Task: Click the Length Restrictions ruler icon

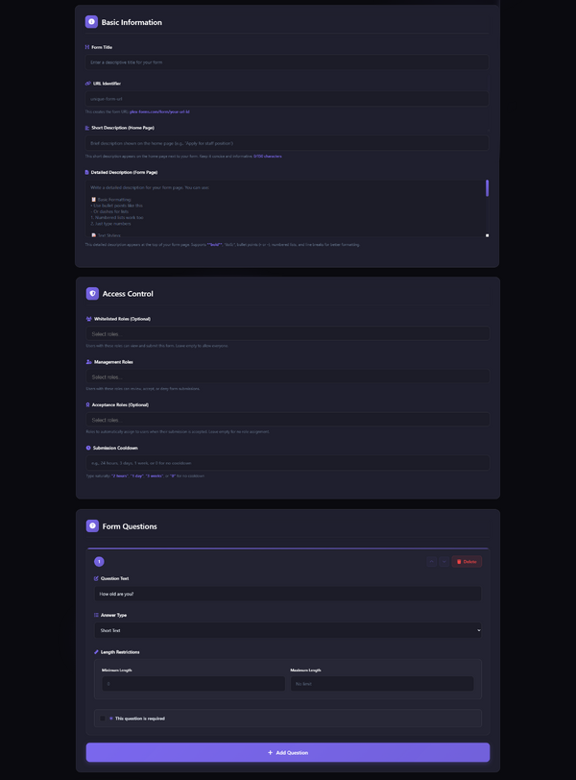Action: click(96, 651)
